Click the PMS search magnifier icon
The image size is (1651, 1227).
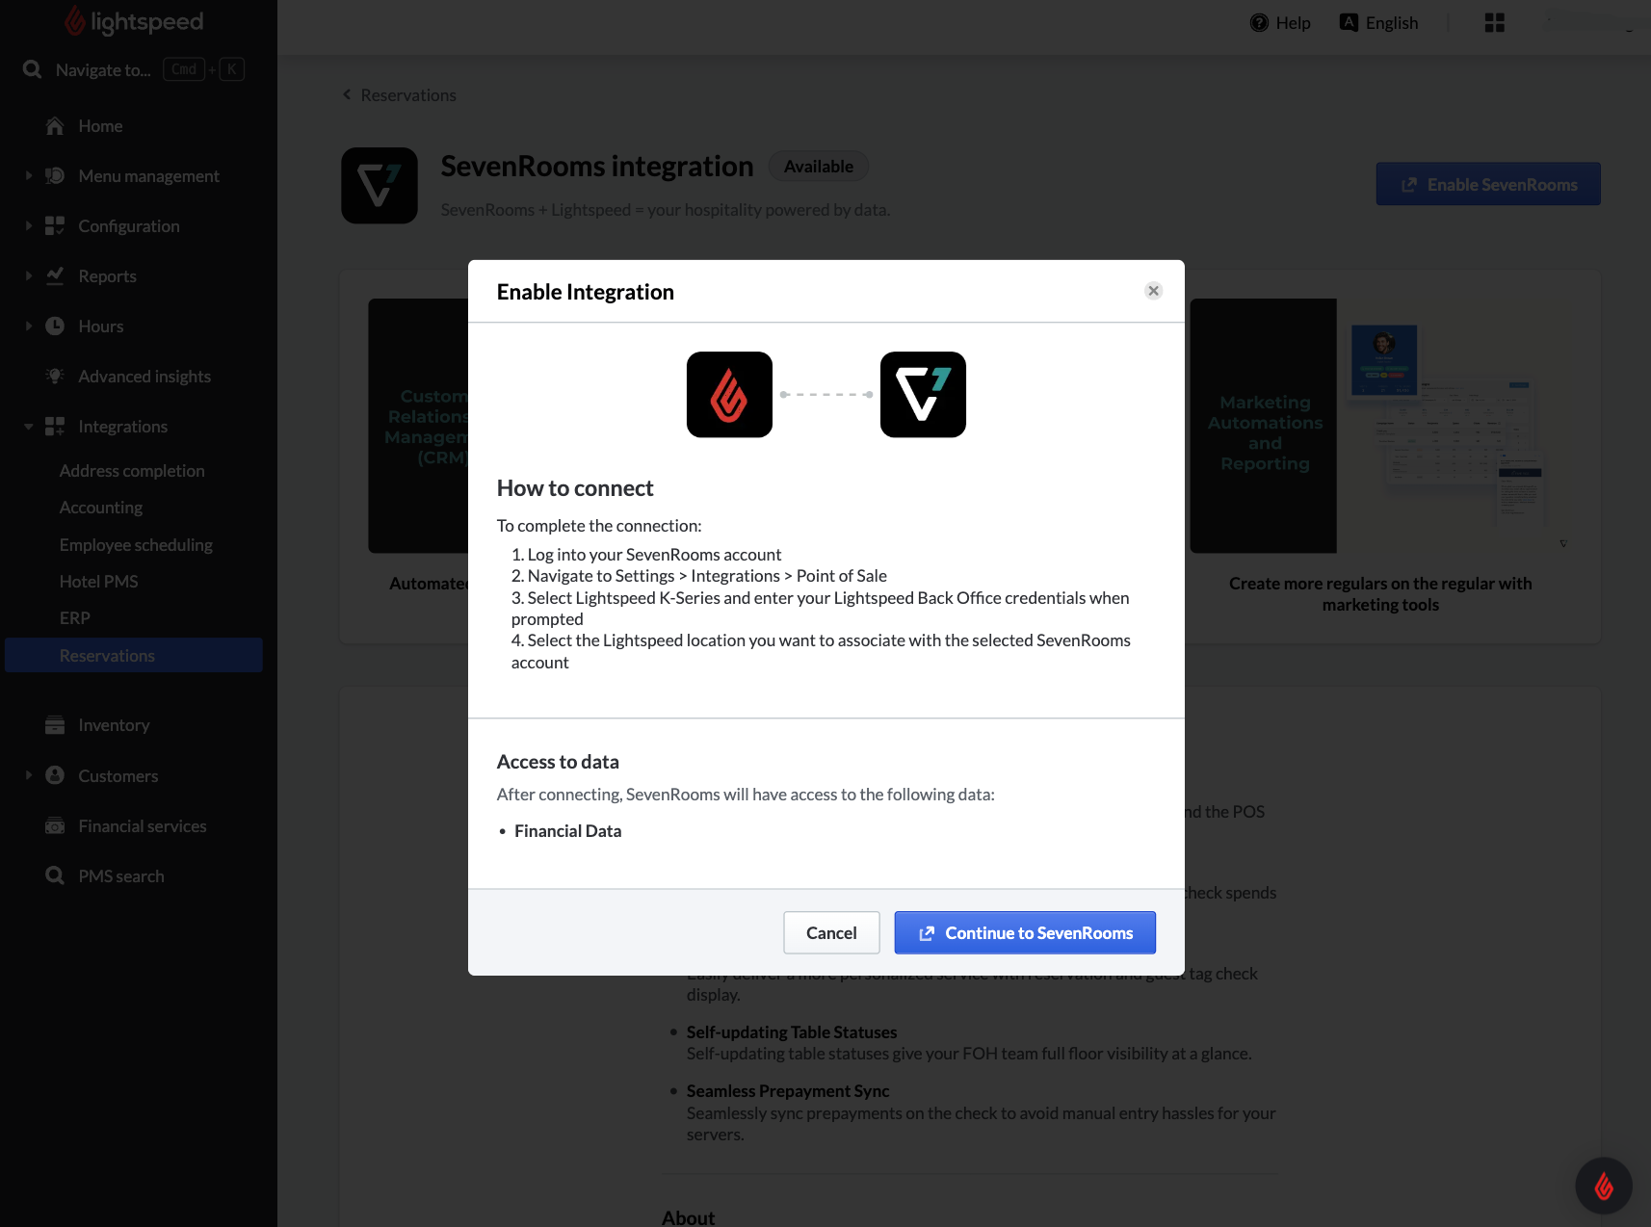pos(54,875)
